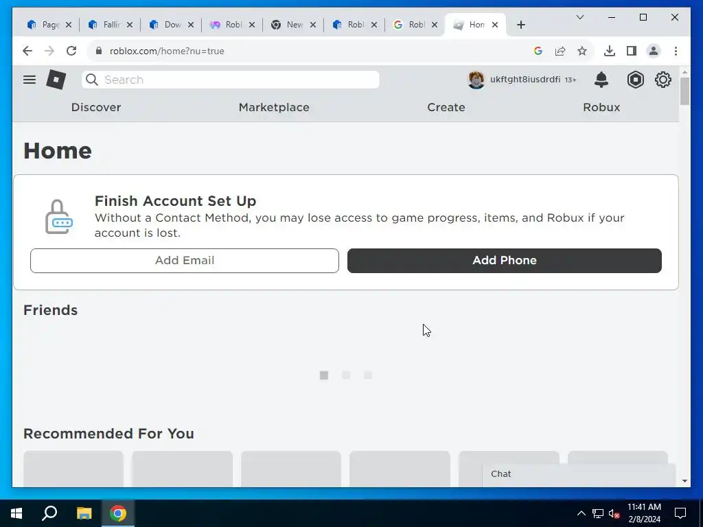Image resolution: width=703 pixels, height=527 pixels.
Task: Click the scrollbar down arrow
Action: click(684, 481)
